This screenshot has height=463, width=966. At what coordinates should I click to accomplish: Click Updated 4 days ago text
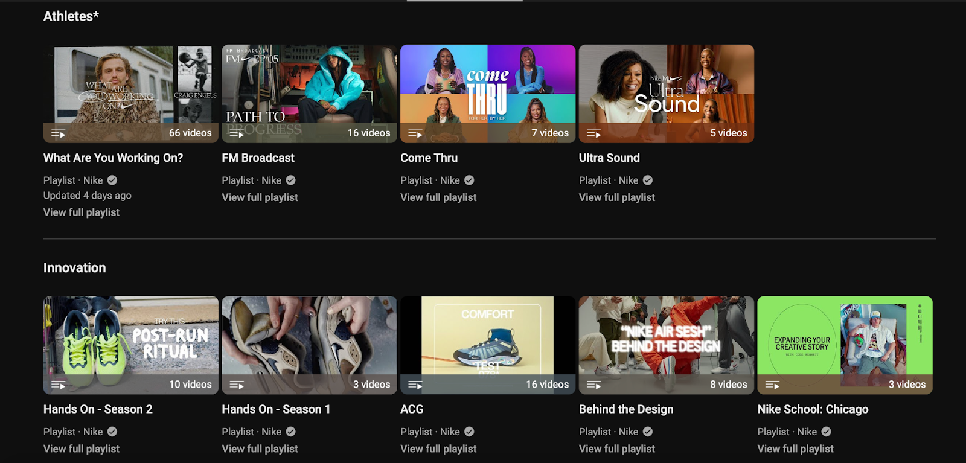(x=88, y=196)
